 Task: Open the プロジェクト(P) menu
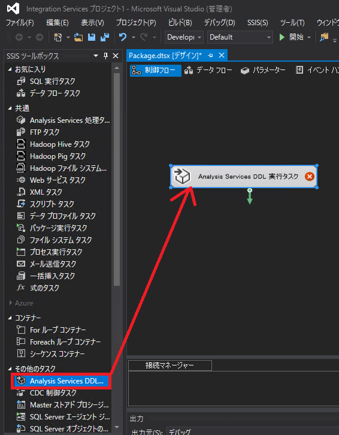(x=136, y=23)
